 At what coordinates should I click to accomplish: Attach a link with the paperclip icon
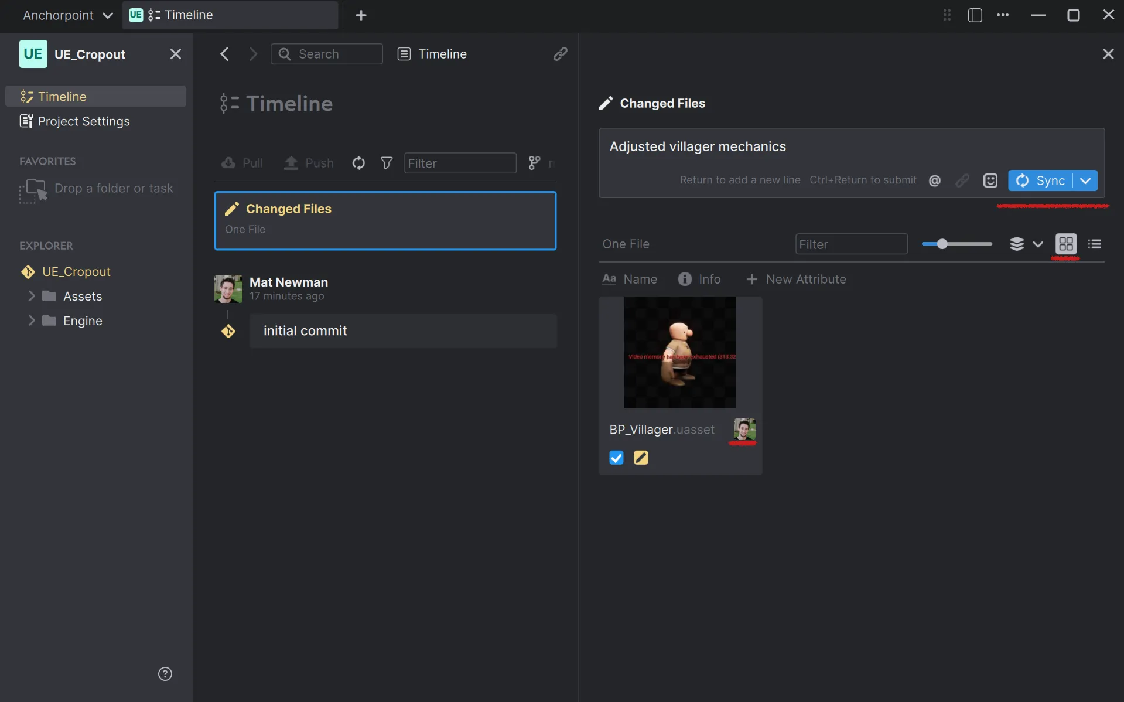click(962, 180)
